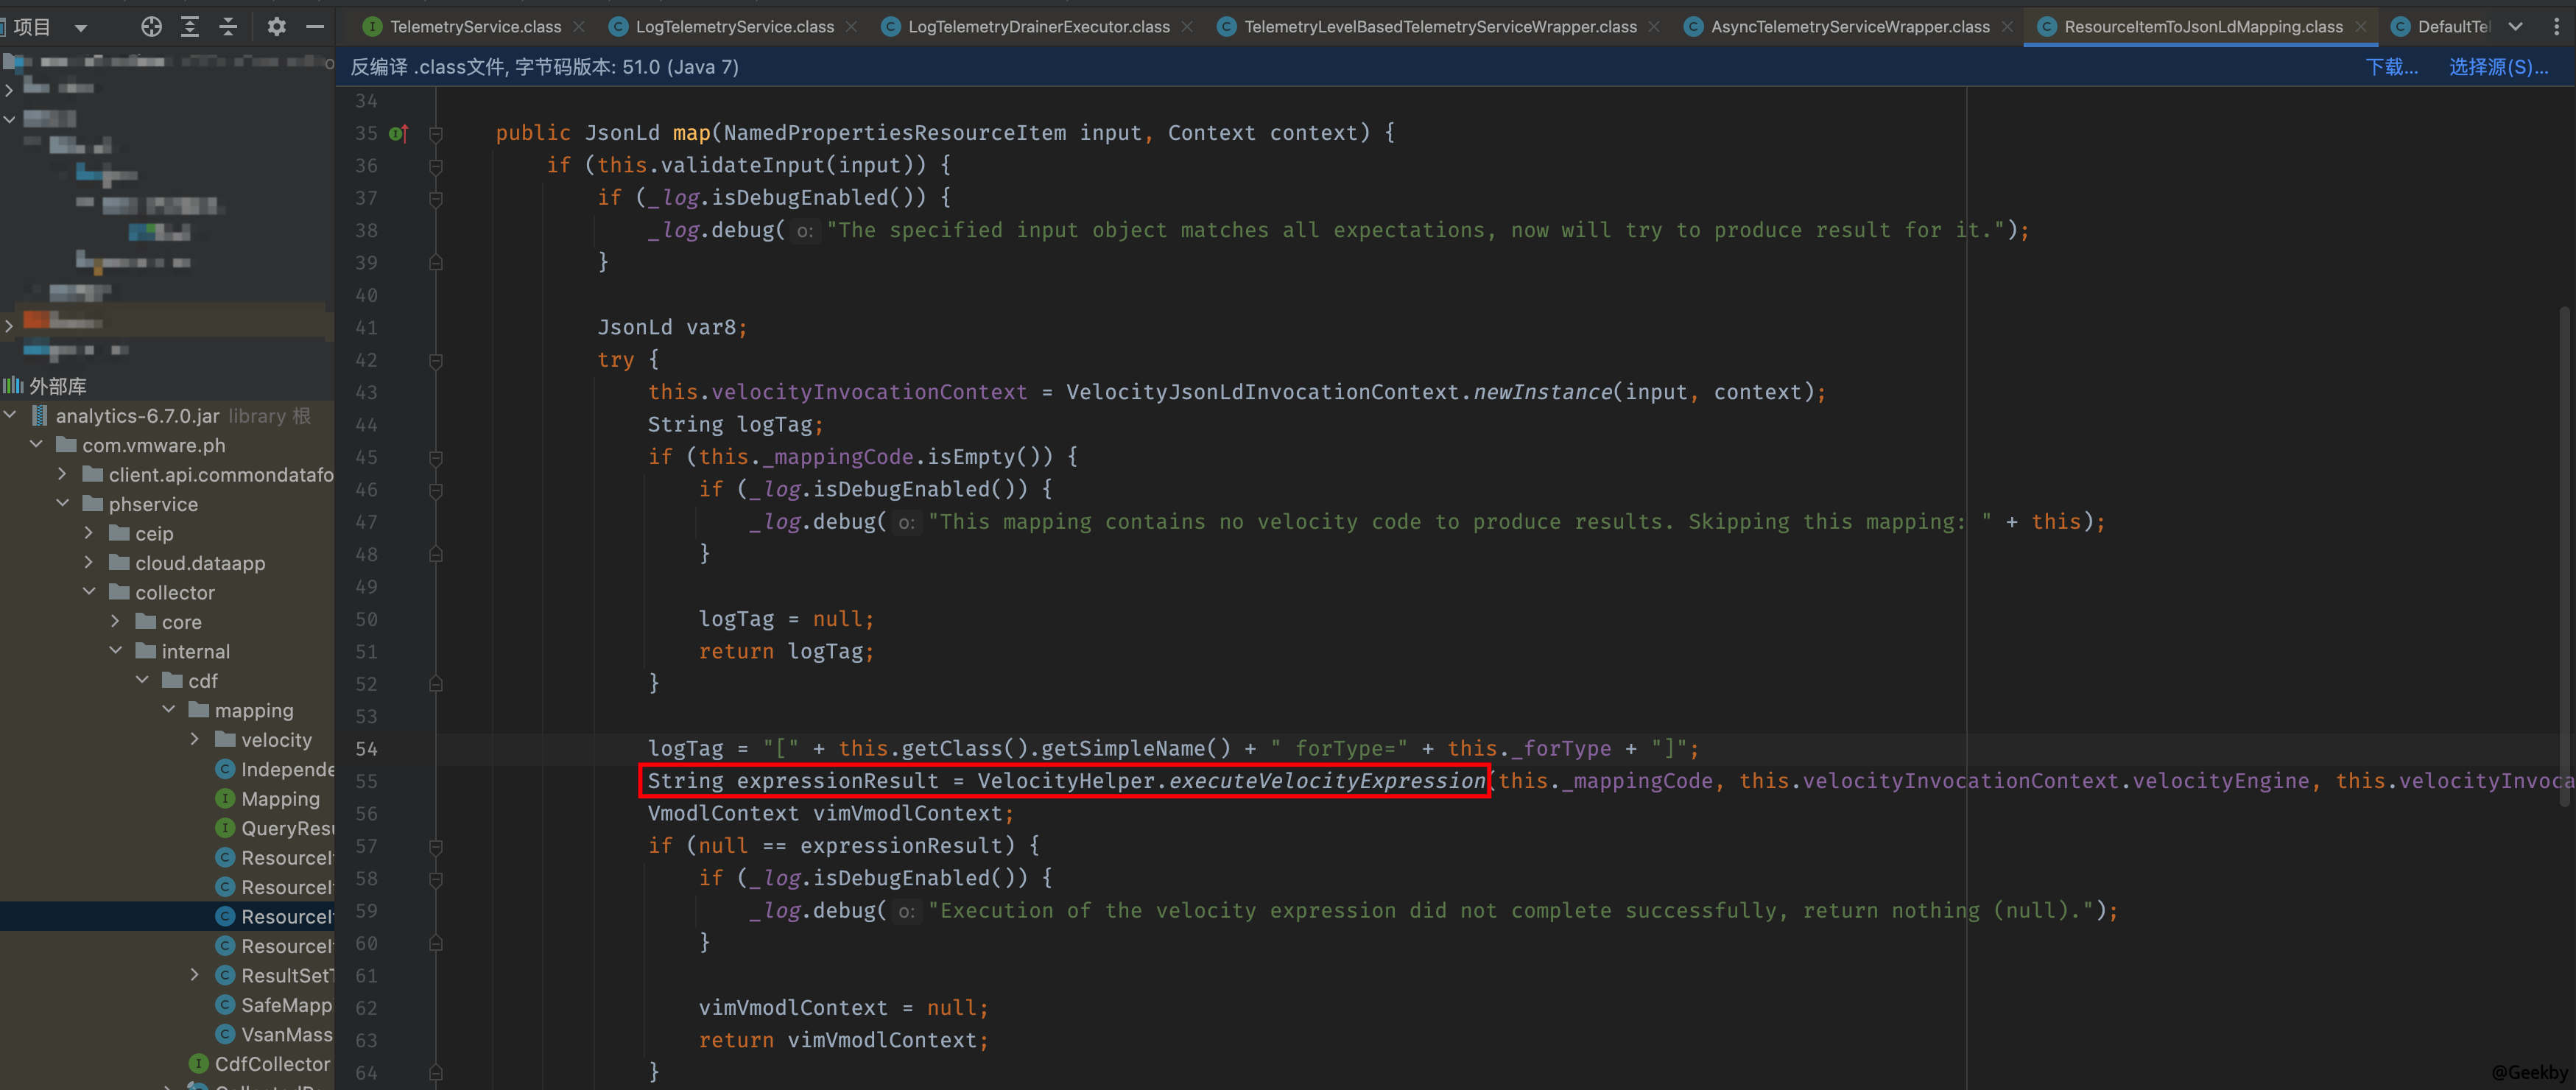2576x1090 pixels.
Task: Show the hidden tabs dropdown chevron
Action: point(2516,27)
